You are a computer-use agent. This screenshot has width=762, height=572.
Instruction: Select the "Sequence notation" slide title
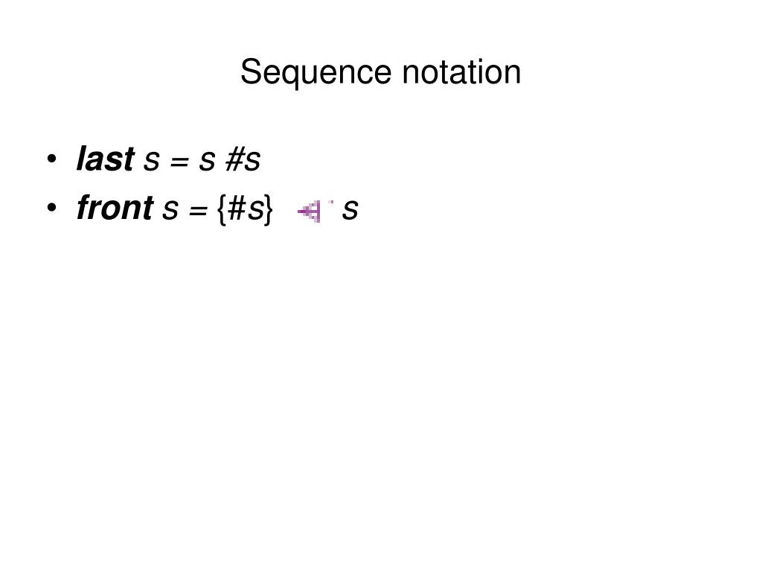coord(380,72)
